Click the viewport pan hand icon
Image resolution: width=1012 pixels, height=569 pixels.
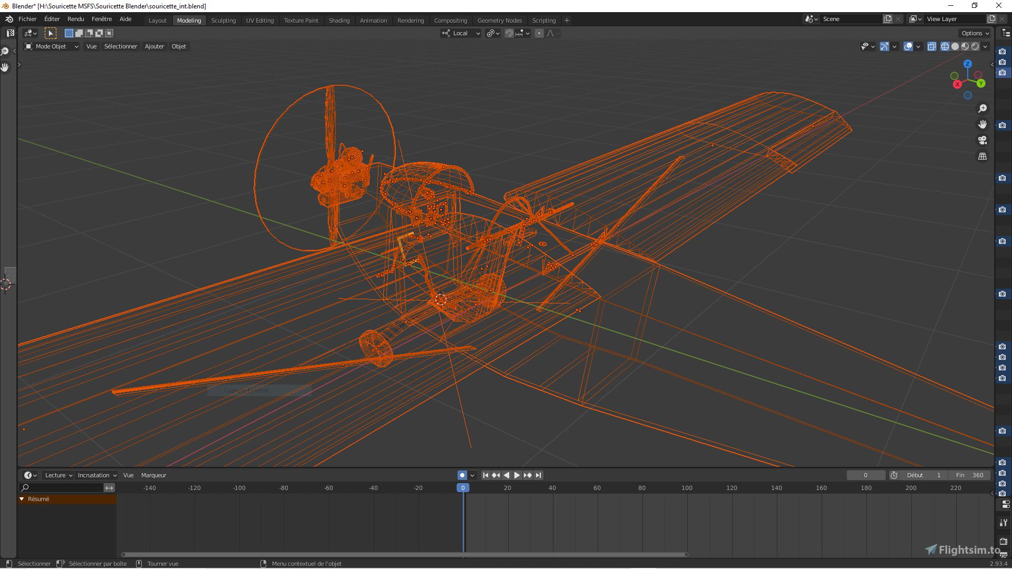coord(982,124)
